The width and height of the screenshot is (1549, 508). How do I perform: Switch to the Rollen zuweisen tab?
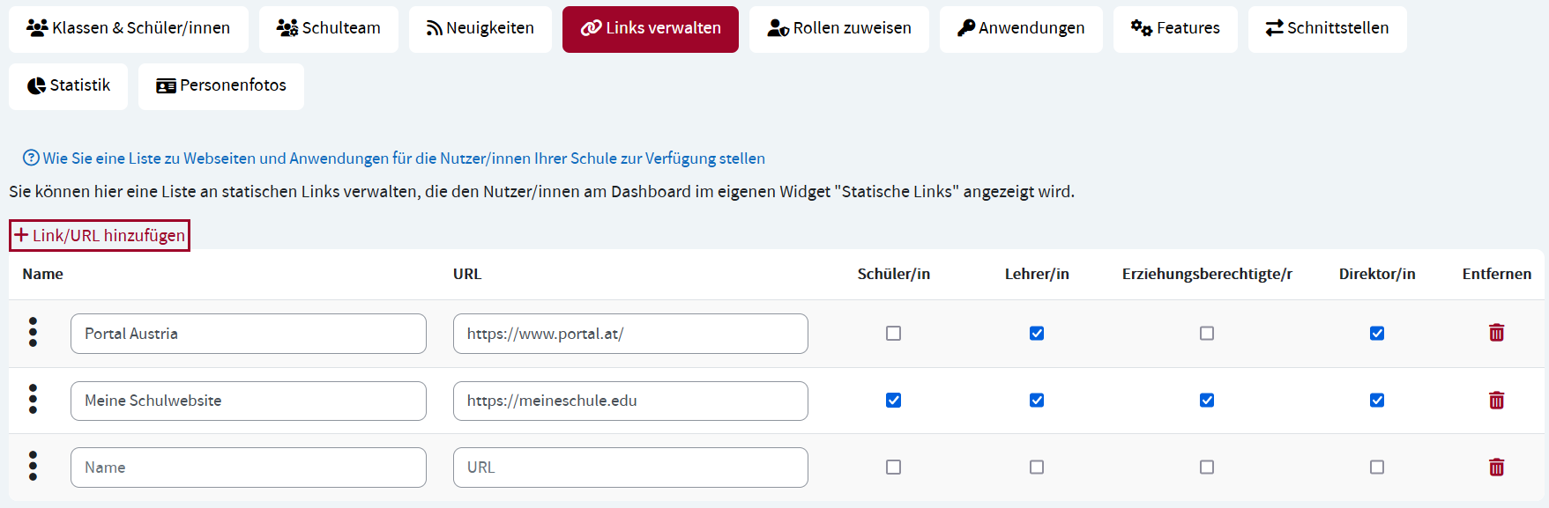pos(838,29)
